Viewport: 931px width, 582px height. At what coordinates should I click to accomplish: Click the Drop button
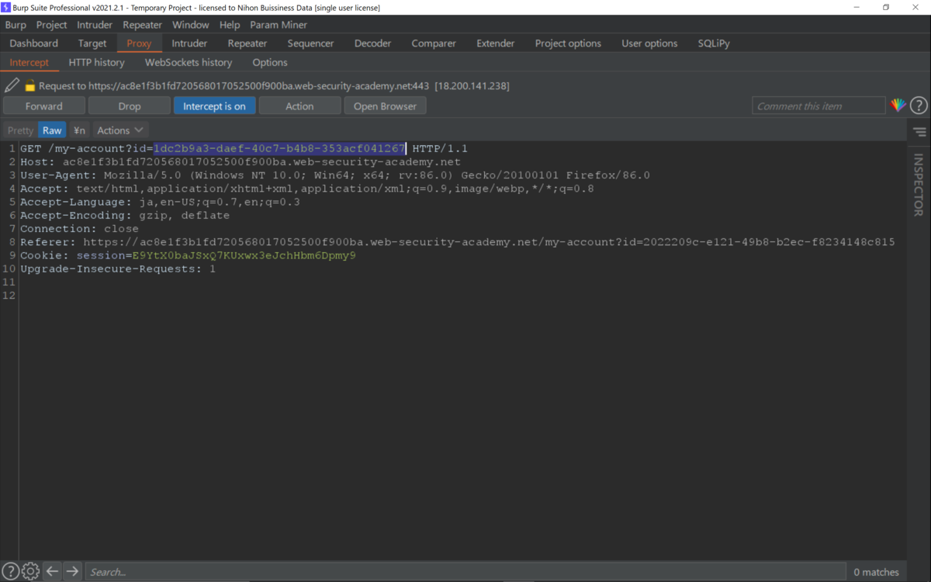tap(130, 106)
